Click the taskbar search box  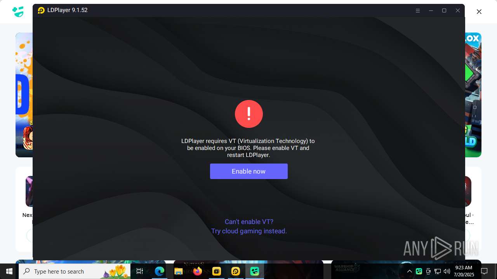point(75,271)
